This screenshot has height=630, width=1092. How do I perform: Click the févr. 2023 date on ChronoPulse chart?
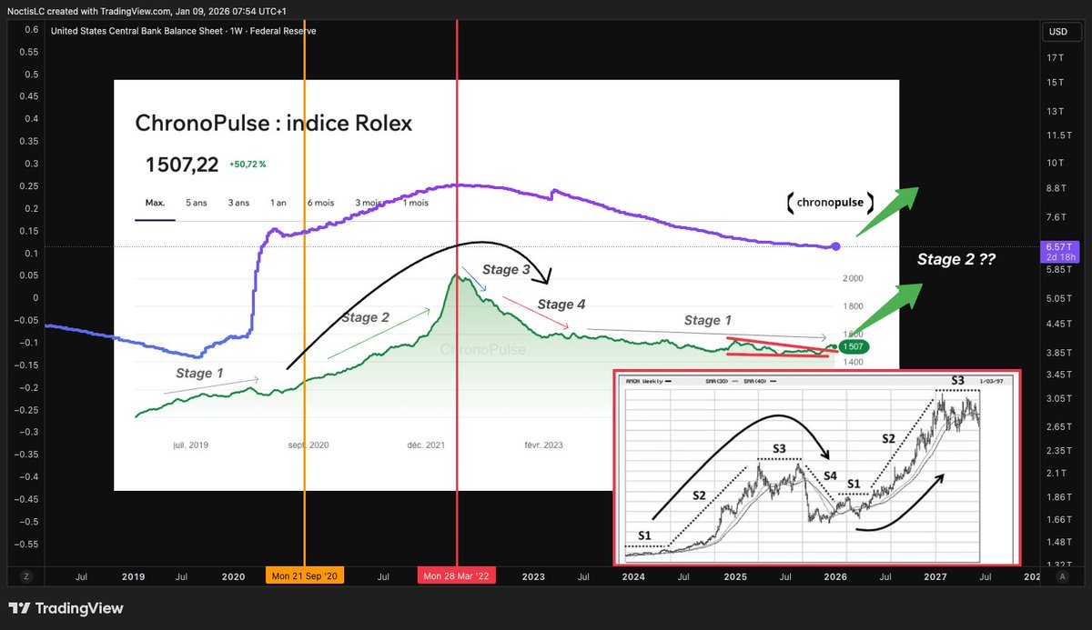[543, 445]
